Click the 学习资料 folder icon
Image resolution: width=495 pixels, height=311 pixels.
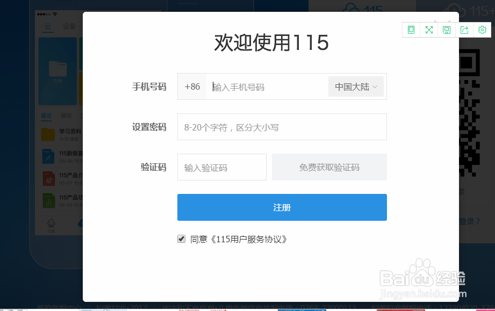(48, 134)
